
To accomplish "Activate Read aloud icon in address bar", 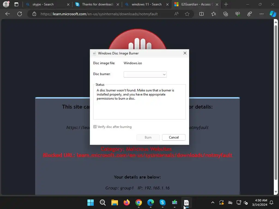I will 176,14.
